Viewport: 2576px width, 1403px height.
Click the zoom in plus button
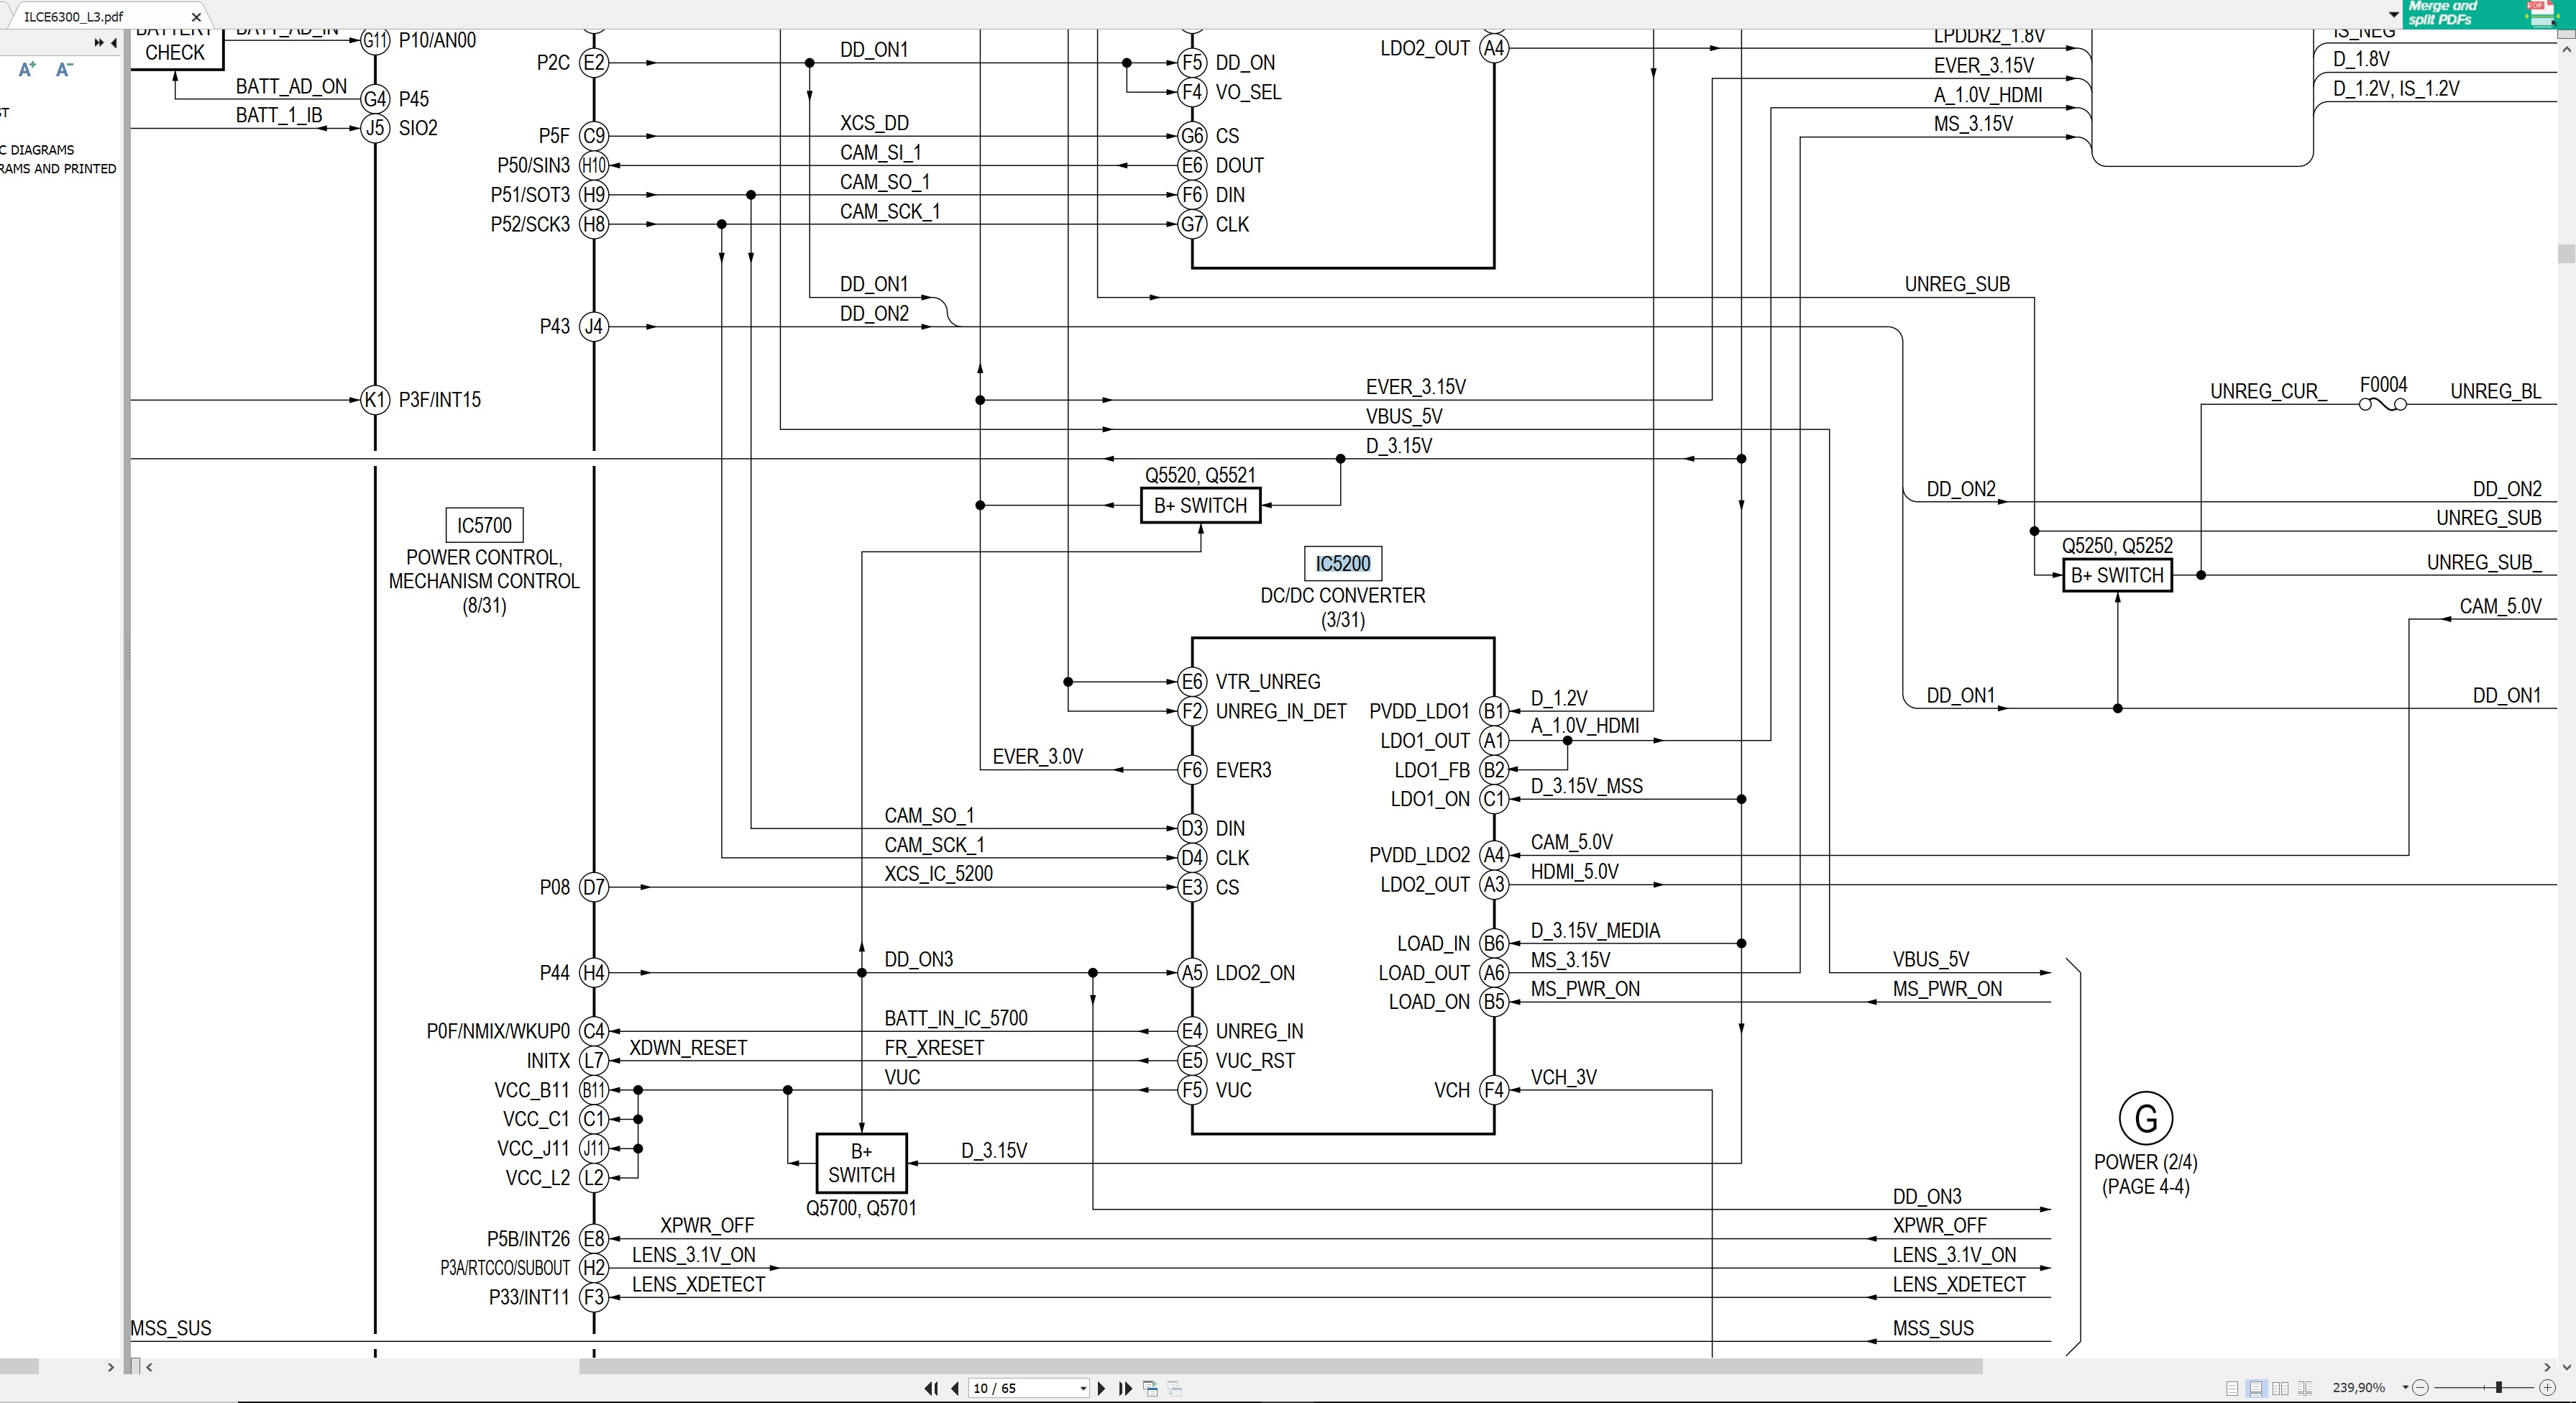(2547, 1388)
